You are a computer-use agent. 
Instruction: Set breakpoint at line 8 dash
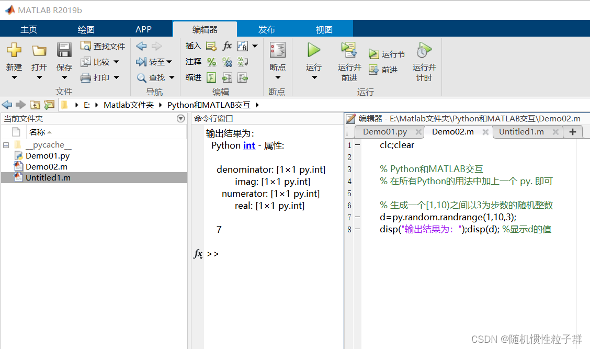(x=357, y=229)
